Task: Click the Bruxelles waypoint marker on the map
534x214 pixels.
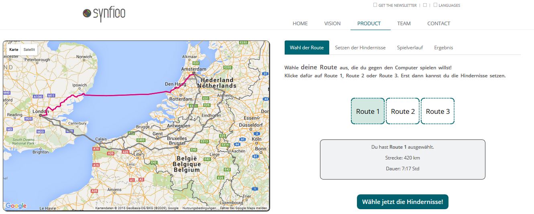Action: tap(177, 147)
